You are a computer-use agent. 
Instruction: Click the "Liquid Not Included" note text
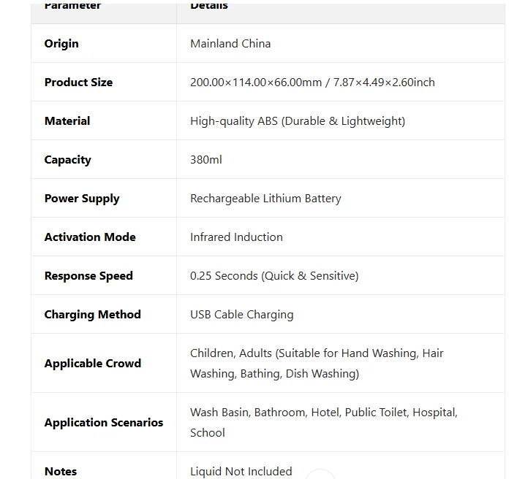click(x=241, y=471)
